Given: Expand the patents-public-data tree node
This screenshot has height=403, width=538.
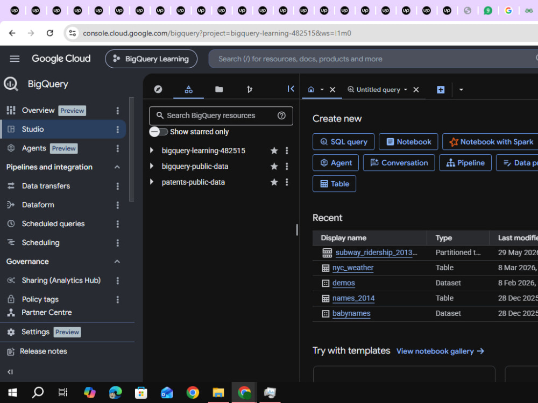Looking at the screenshot, I should click(152, 182).
